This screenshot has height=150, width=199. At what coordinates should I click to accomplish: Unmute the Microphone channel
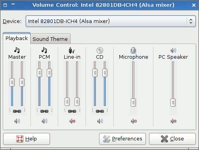pos(134,121)
